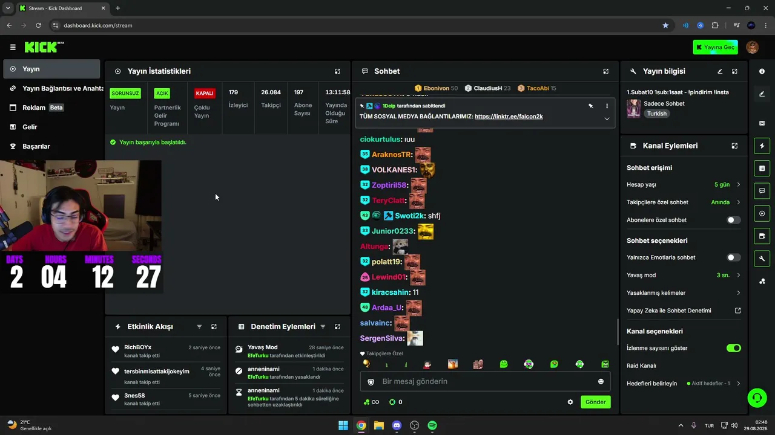
Task: Open the user profile avatar menu
Action: click(752, 47)
